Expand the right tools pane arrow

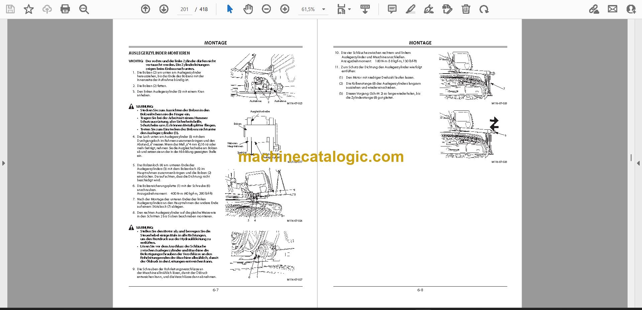[638, 163]
